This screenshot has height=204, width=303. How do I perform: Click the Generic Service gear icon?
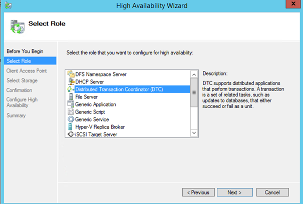71,119
